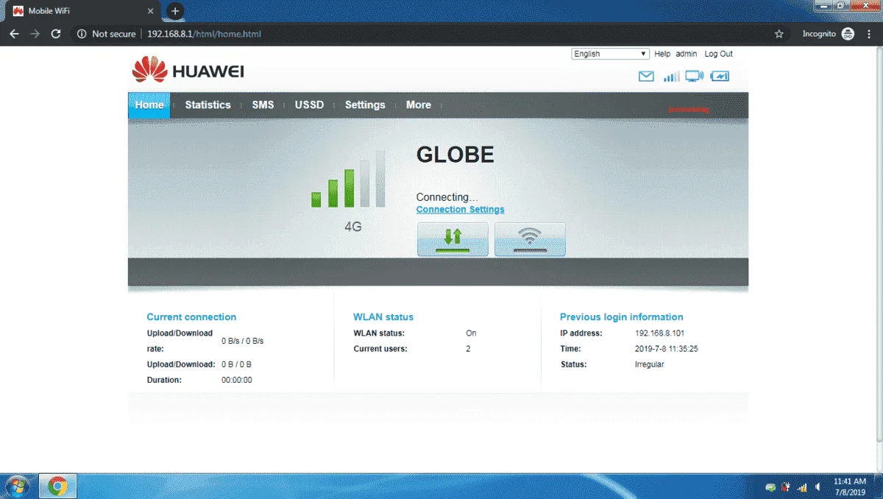Click the Irregular status value
The width and height of the screenshot is (883, 499).
pos(650,364)
